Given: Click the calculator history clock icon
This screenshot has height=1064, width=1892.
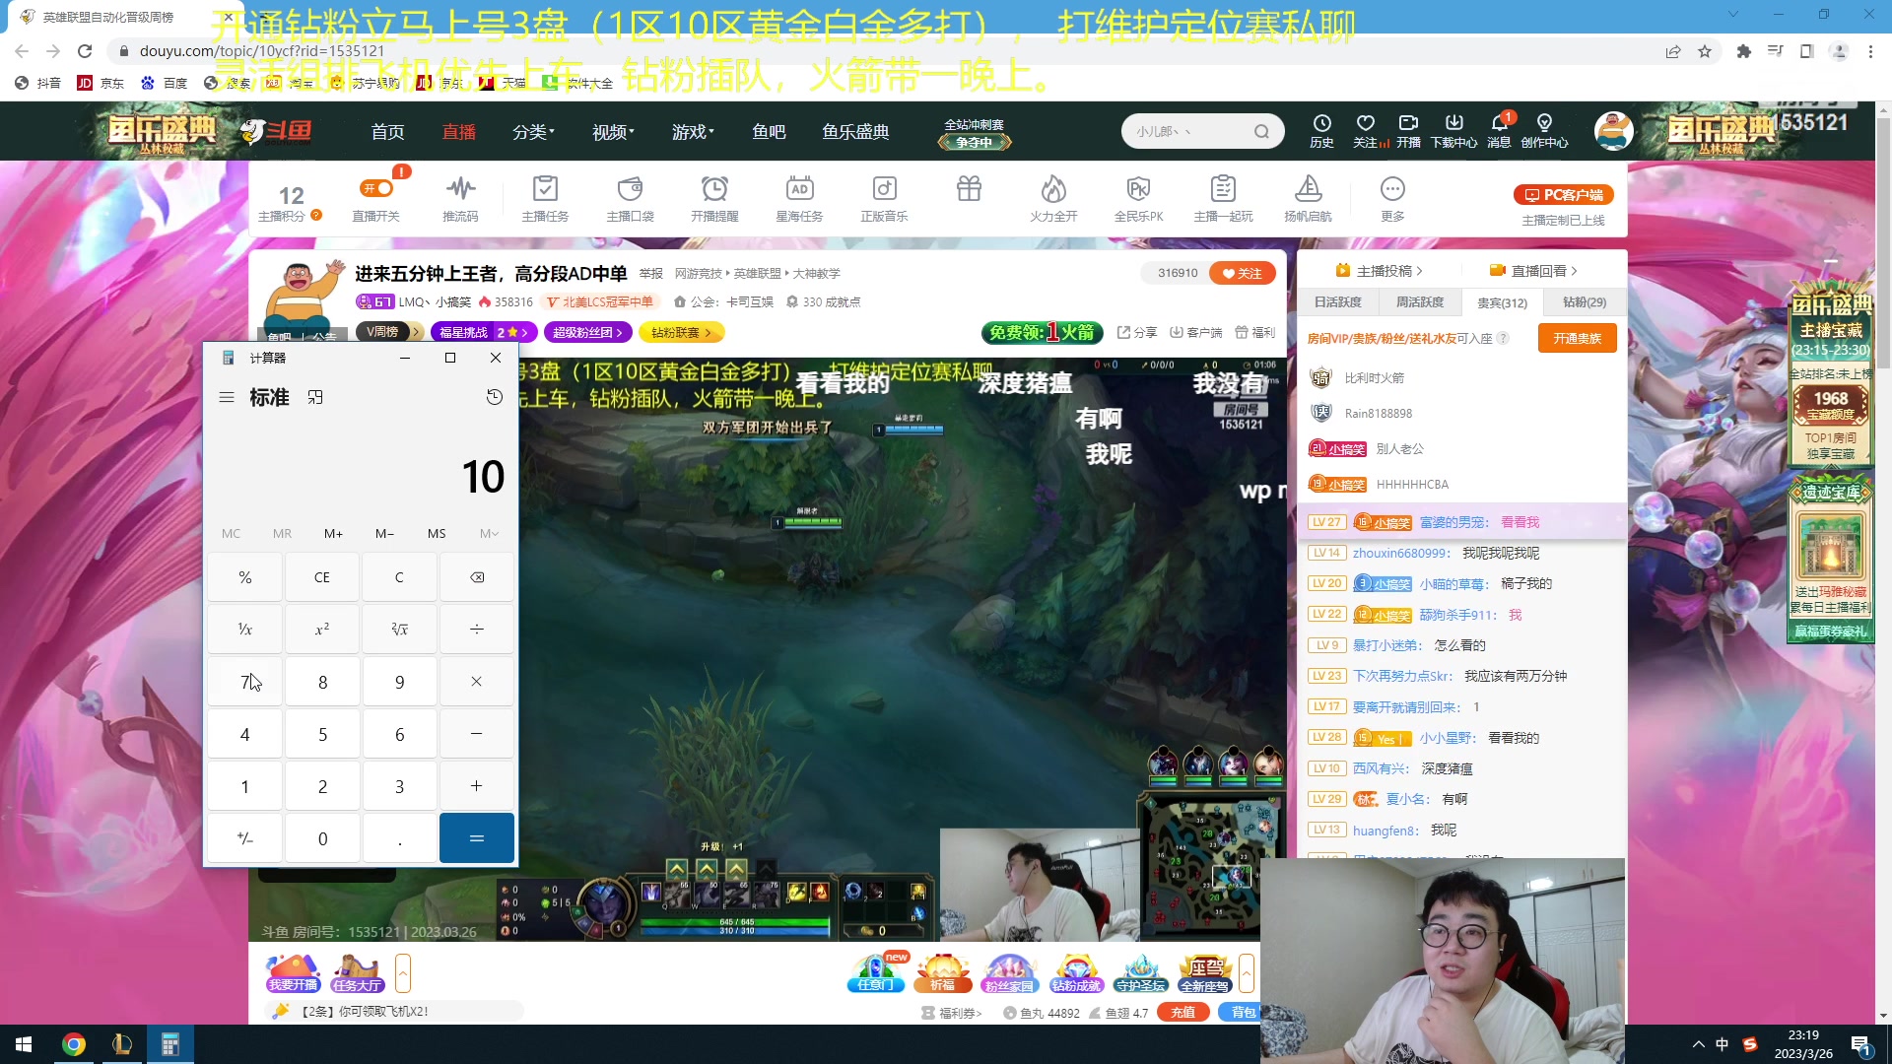Looking at the screenshot, I should [495, 397].
